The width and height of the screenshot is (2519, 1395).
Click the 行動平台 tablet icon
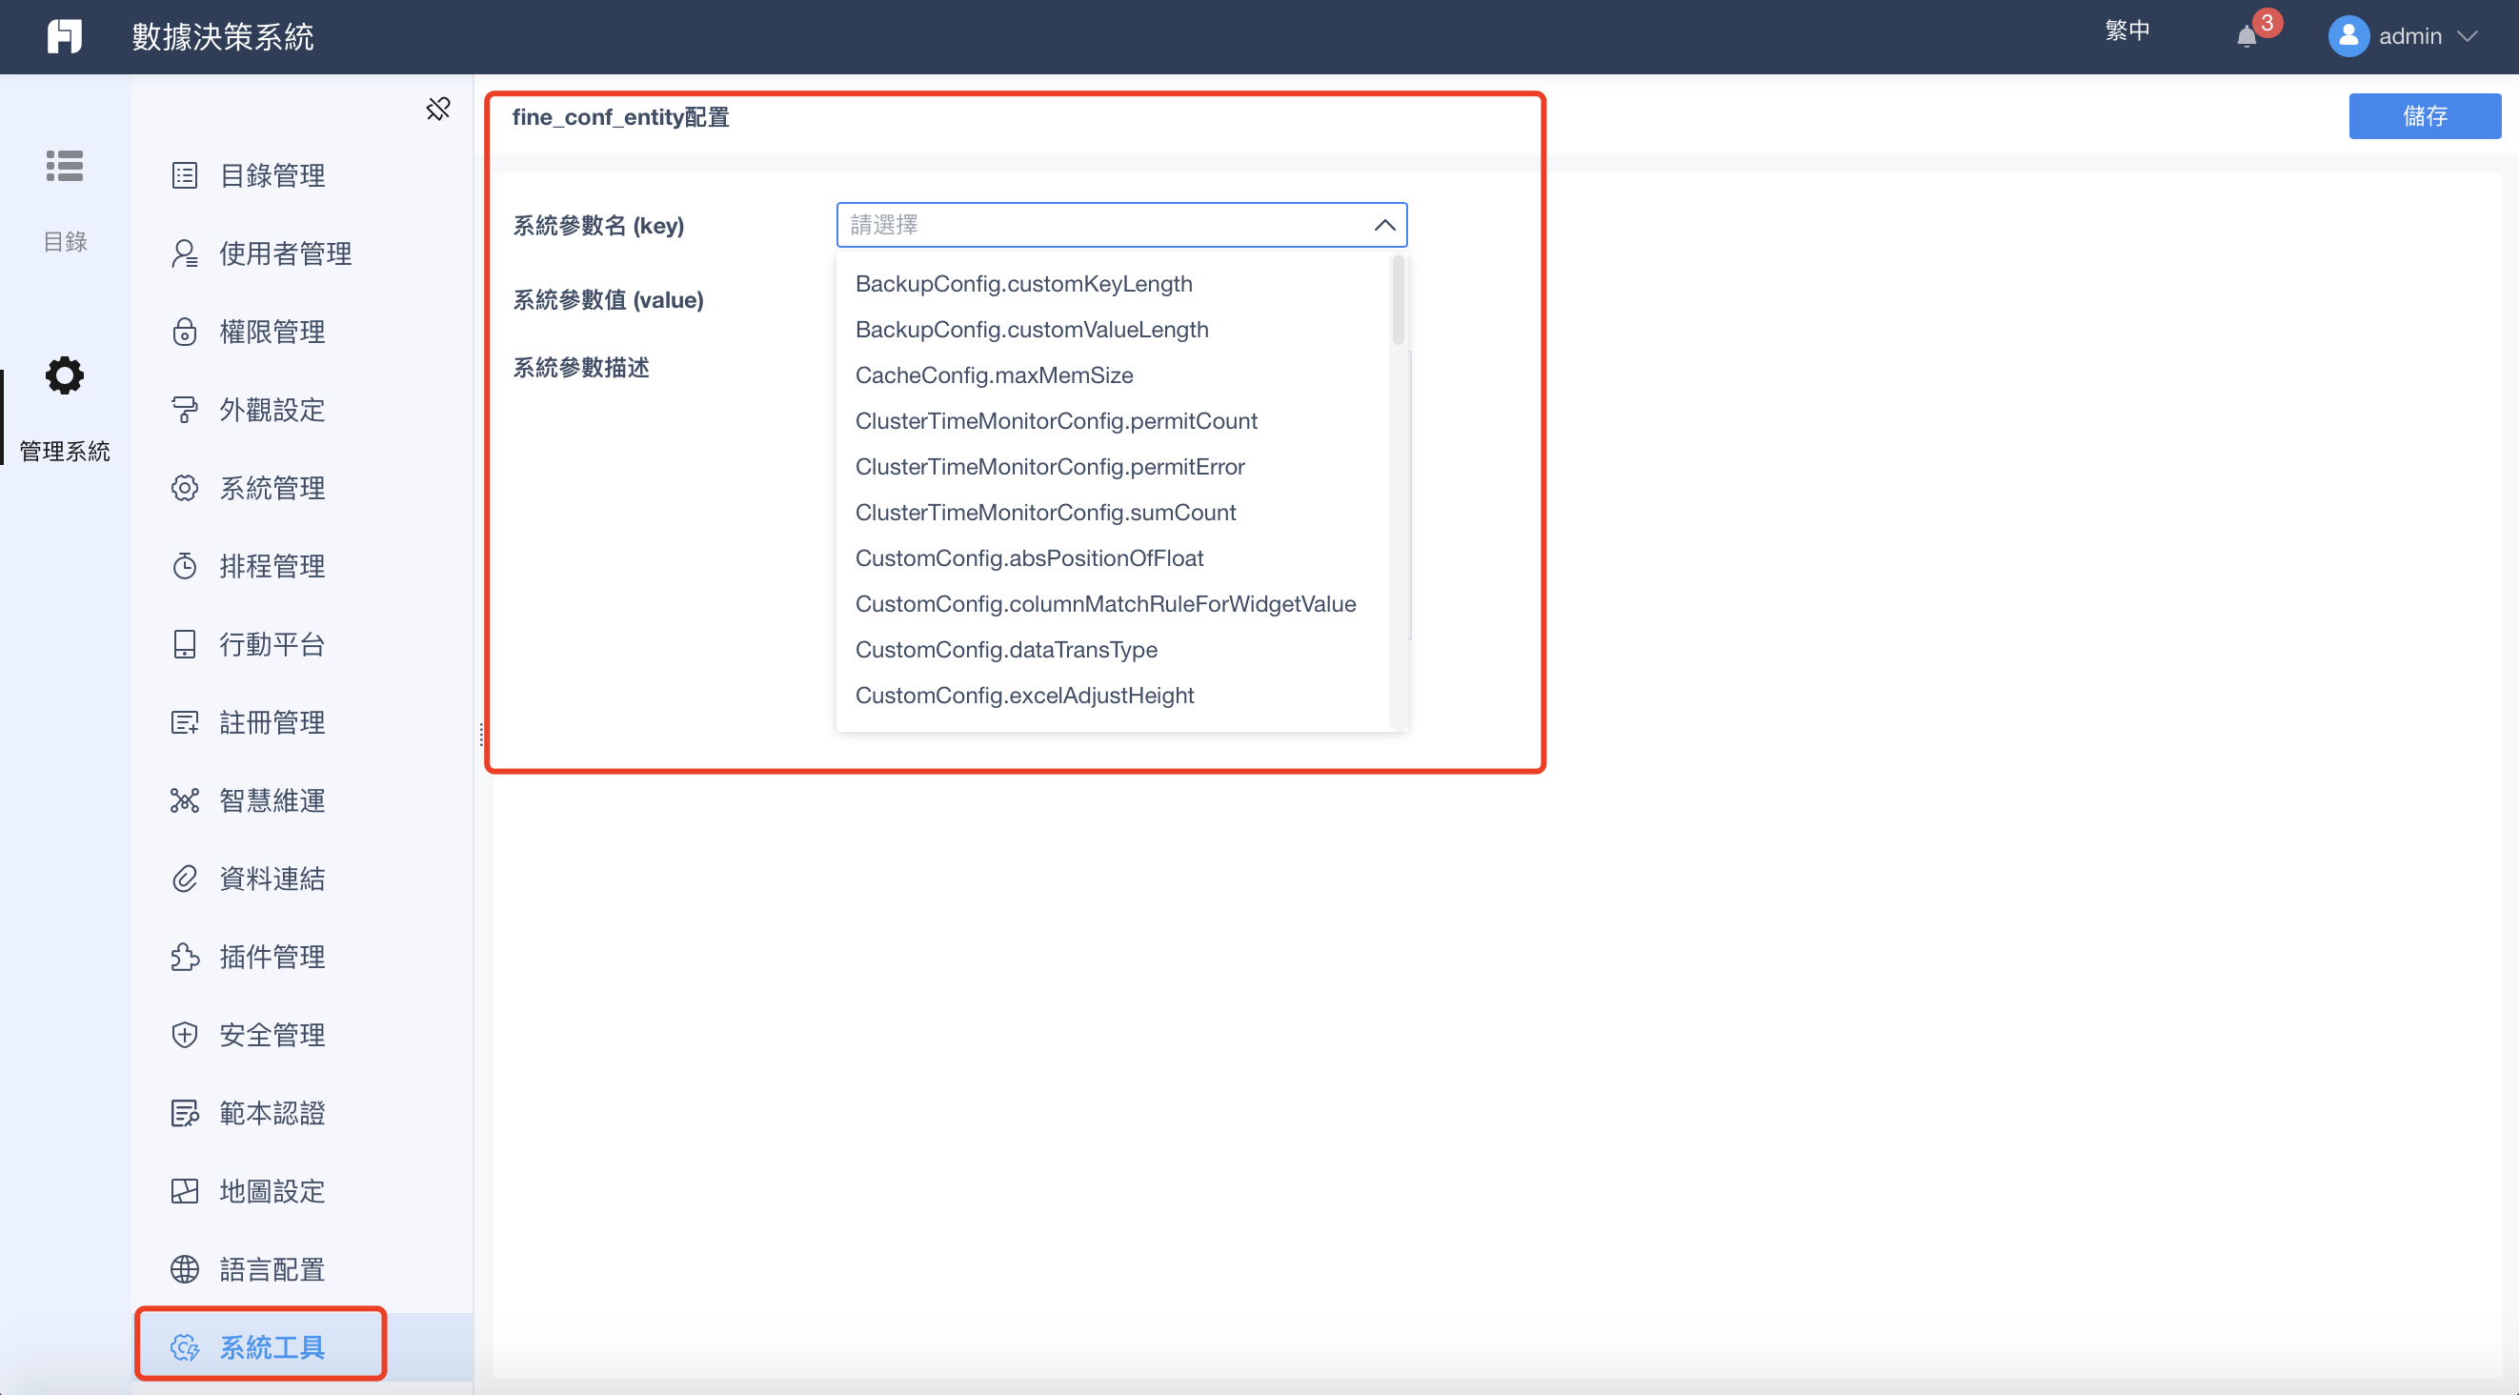coord(185,645)
